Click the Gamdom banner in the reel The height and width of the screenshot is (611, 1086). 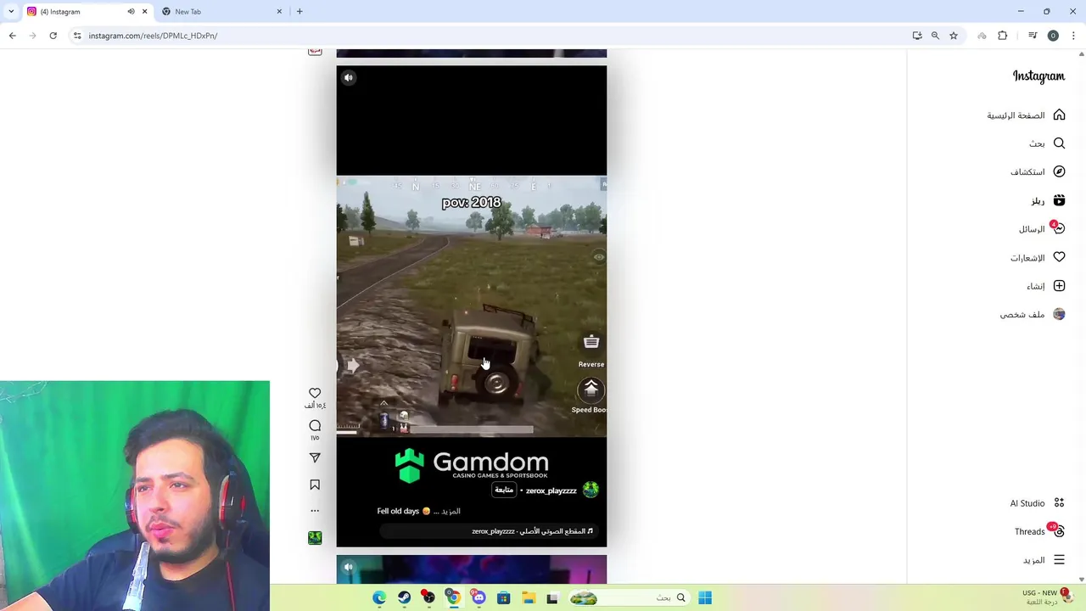click(x=472, y=465)
